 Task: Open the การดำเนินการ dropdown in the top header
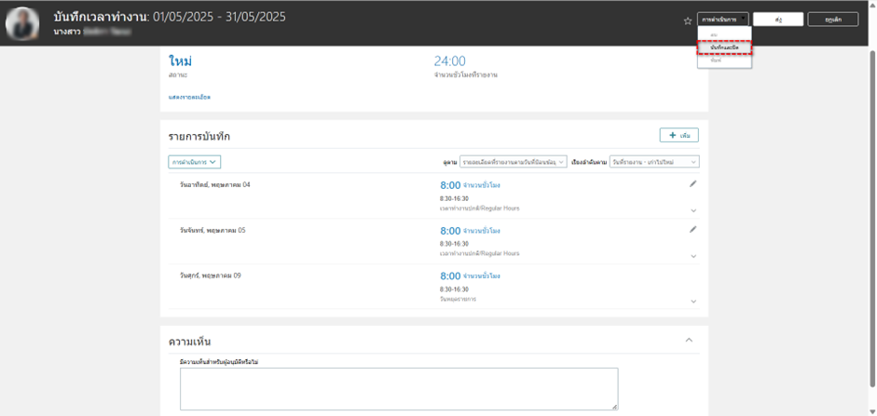722,20
